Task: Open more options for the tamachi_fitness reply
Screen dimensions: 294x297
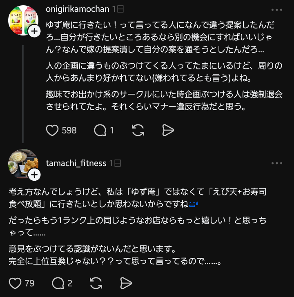Action: pyautogui.click(x=277, y=163)
